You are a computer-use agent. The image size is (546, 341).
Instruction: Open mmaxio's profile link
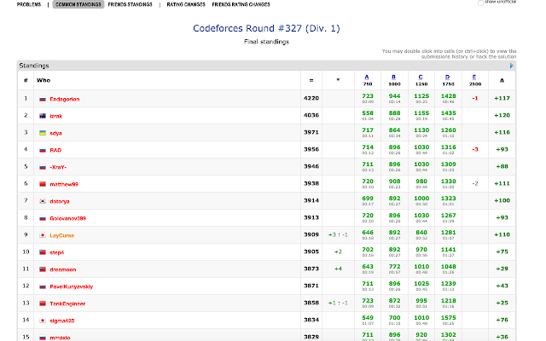tap(60, 338)
